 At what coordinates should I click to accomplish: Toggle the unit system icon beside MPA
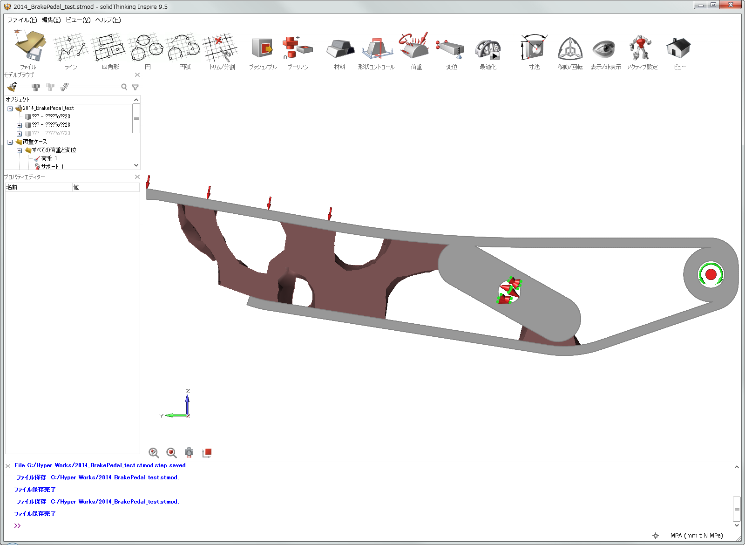click(x=656, y=536)
